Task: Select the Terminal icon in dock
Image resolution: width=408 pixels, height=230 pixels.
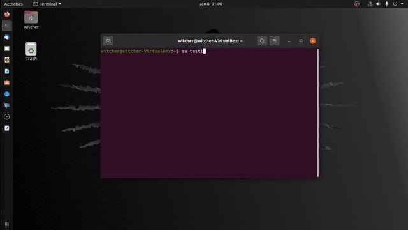Action: [7, 26]
